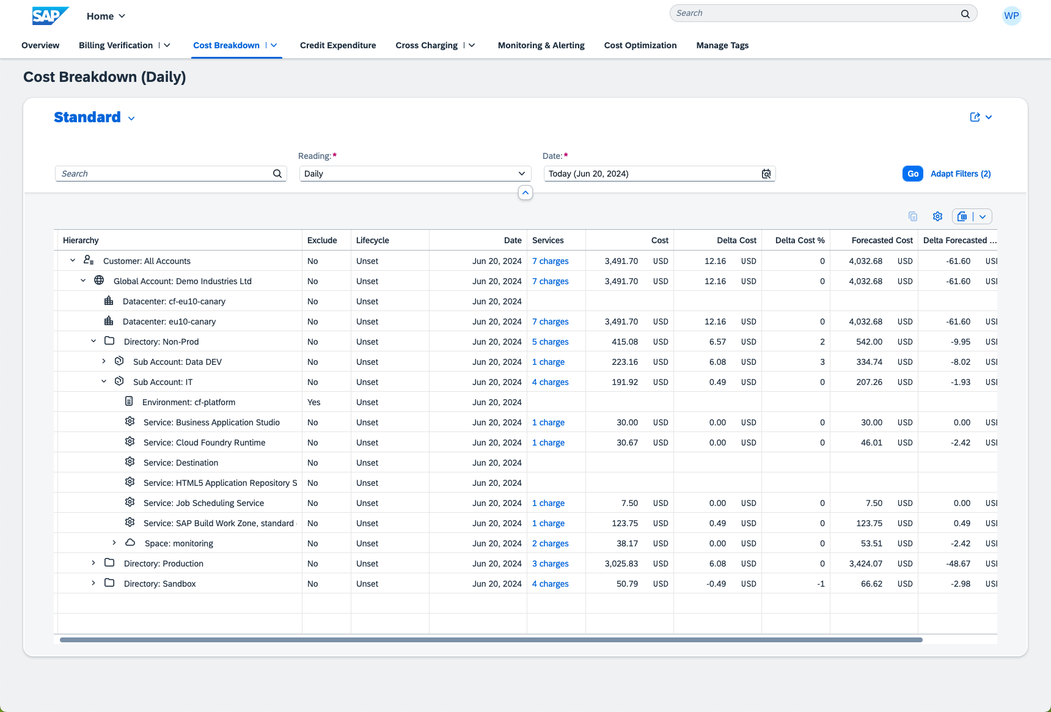This screenshot has height=712, width=1051.
Task: Open the Adapt Filters (2) link
Action: [961, 174]
